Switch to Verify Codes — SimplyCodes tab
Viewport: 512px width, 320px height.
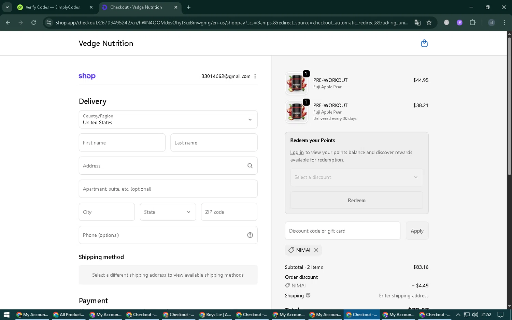click(x=53, y=7)
